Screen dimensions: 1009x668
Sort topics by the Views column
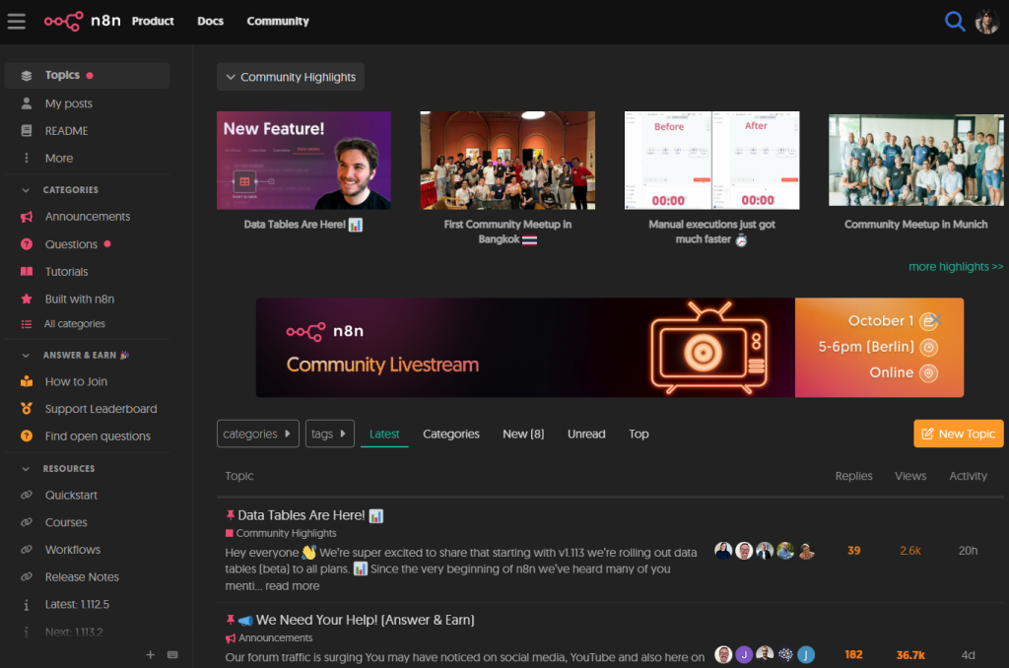click(909, 476)
